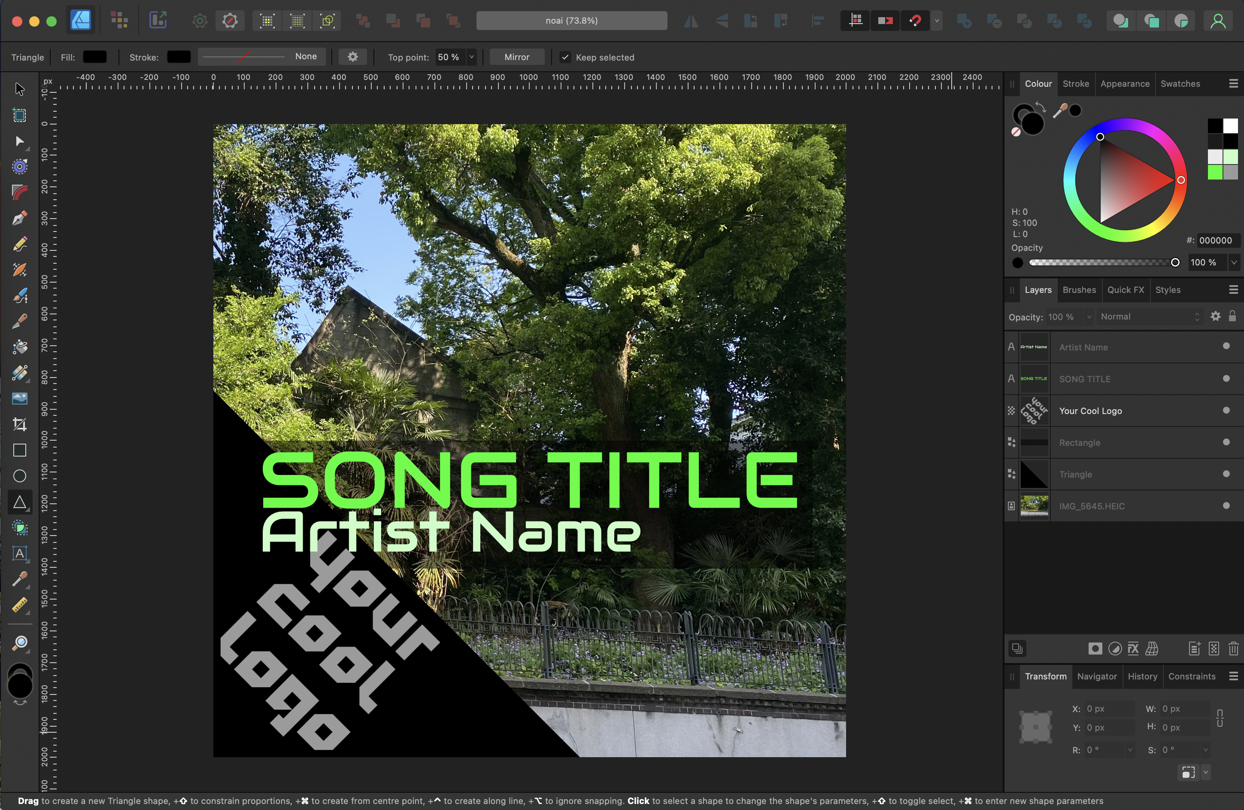The width and height of the screenshot is (1244, 810).
Task: Click the Mask Layer icon in Layers panel
Action: [1095, 649]
